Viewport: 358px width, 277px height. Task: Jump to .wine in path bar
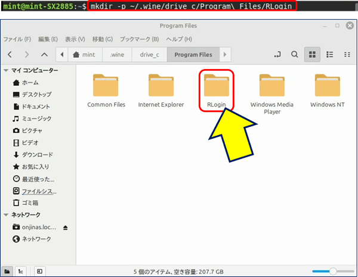pyautogui.click(x=117, y=54)
